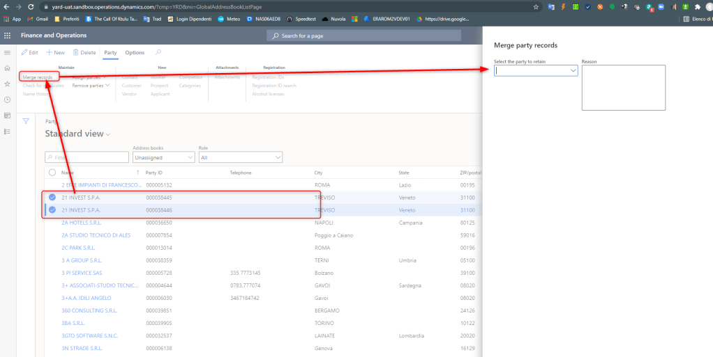
Task: Open 2C PARK S.R.L. record
Action: (x=79, y=248)
